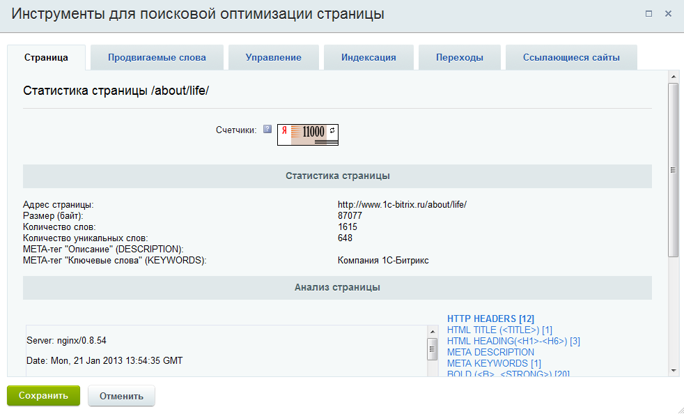
Task: Switch to the Продвигаемые слова tab
Action: [156, 56]
